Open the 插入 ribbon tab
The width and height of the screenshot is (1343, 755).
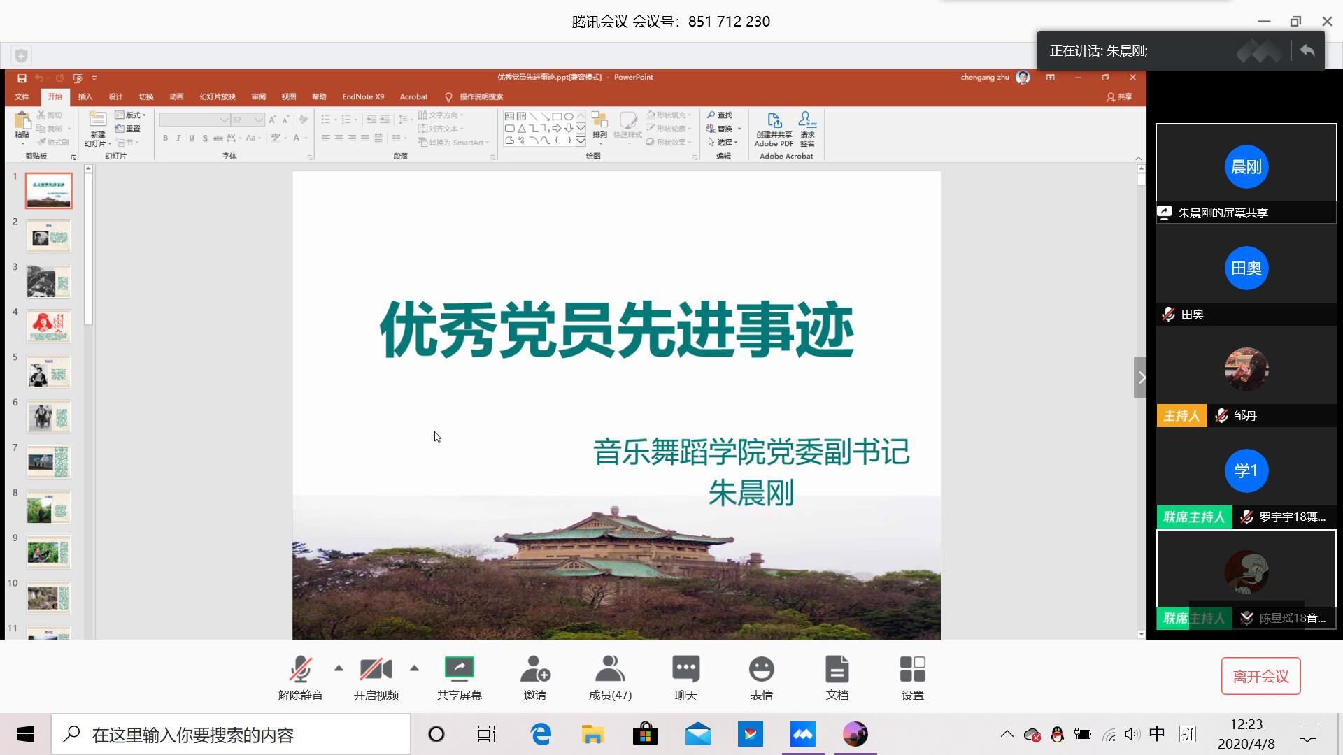pyautogui.click(x=85, y=96)
